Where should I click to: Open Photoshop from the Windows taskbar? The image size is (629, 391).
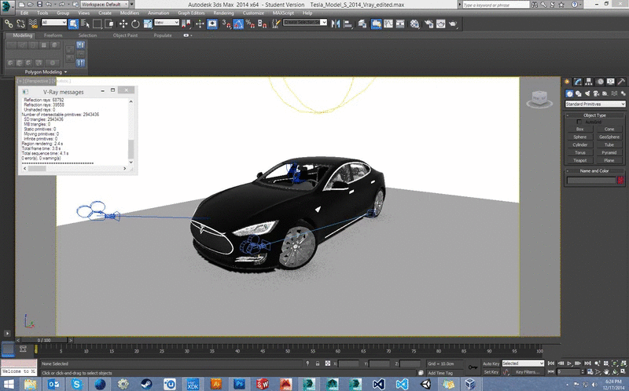click(x=240, y=384)
